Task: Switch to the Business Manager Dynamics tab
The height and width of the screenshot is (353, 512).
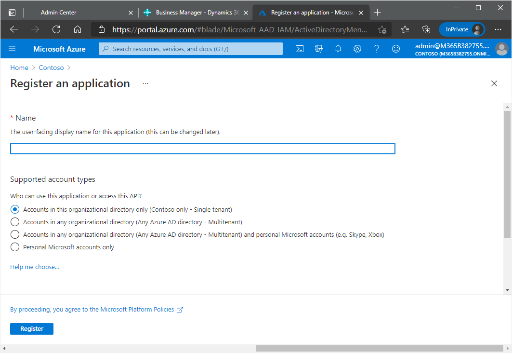Action: 193,13
